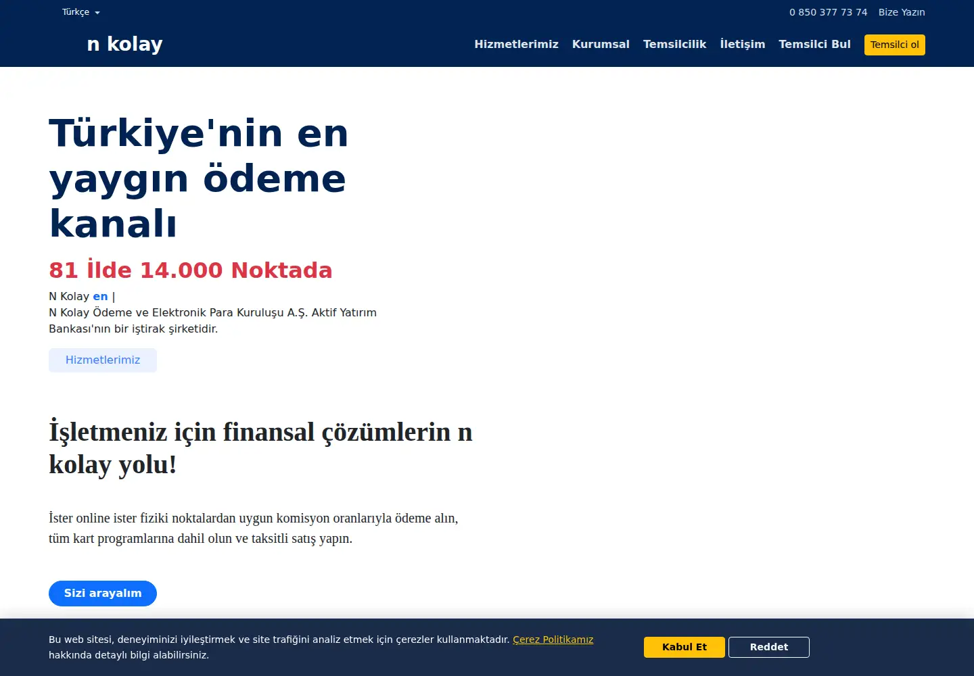Open the Temsilci Bul menu item
Viewport: 974px width, 676px height.
[x=814, y=44]
